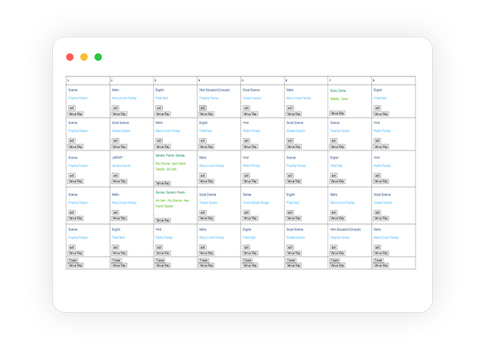This screenshot has width=485, height=351.
Task: Click edit in period 7 Science cell
Action: [x=334, y=141]
